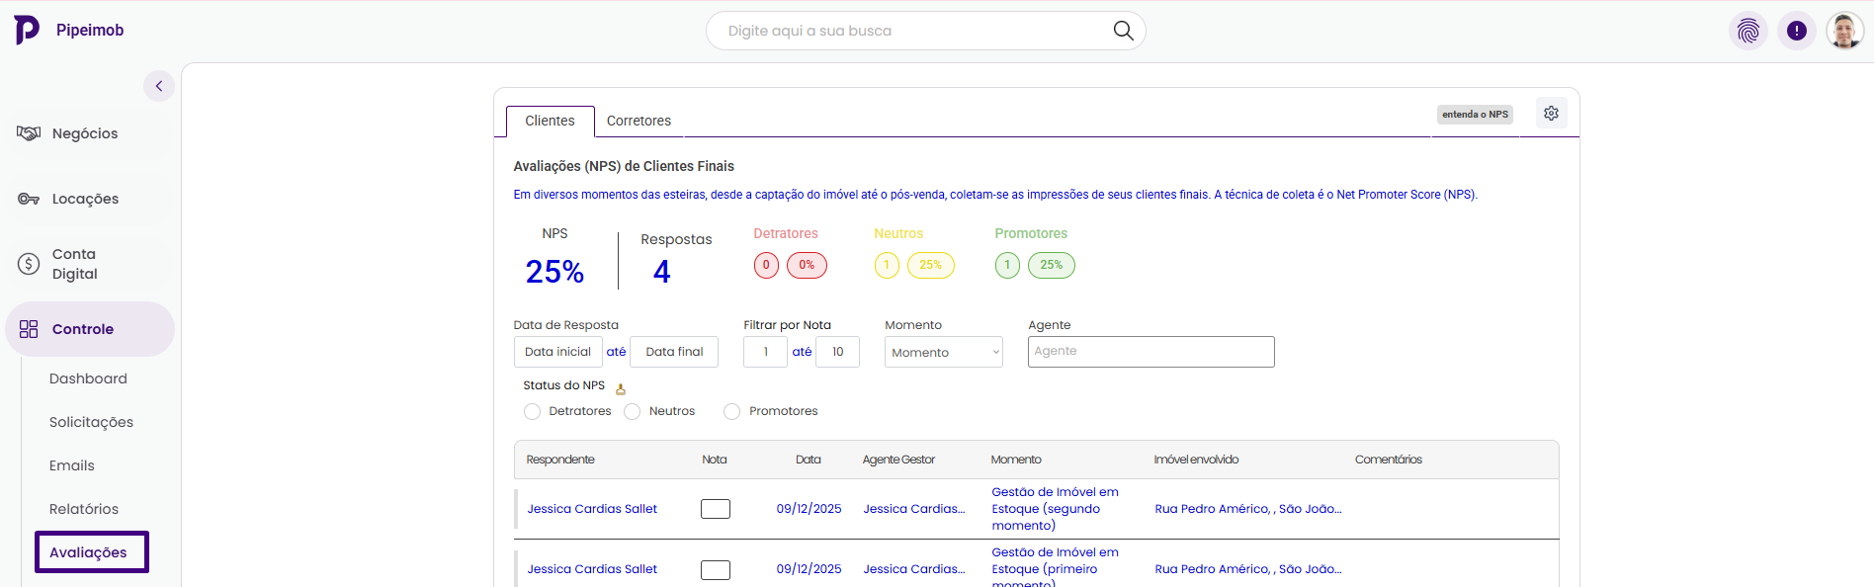Click the Negócios handshake icon
This screenshot has height=587, width=1874.
coord(29,133)
